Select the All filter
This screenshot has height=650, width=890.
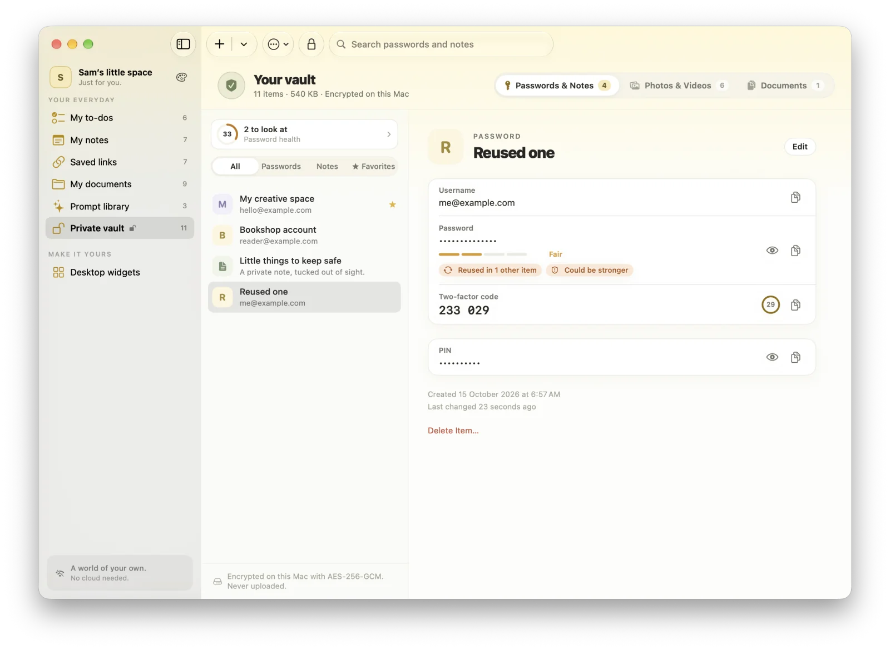235,166
